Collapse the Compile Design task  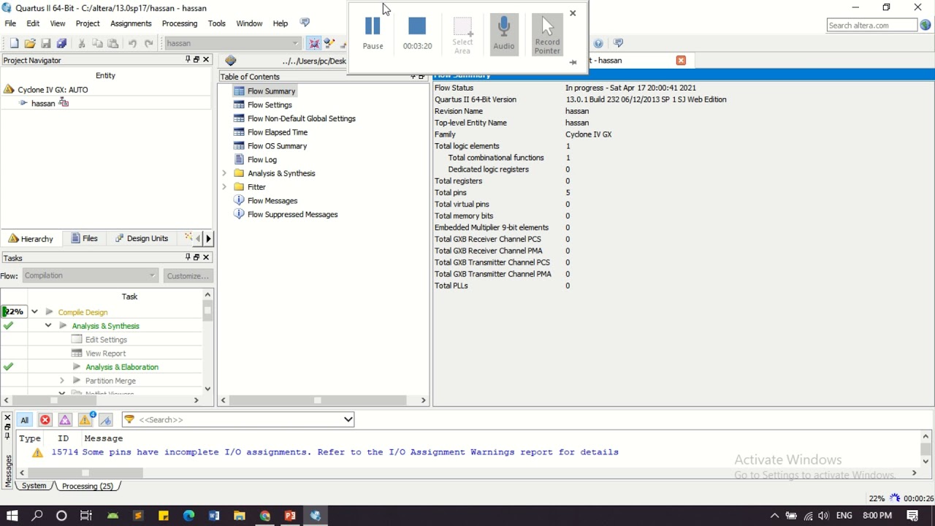pos(34,312)
